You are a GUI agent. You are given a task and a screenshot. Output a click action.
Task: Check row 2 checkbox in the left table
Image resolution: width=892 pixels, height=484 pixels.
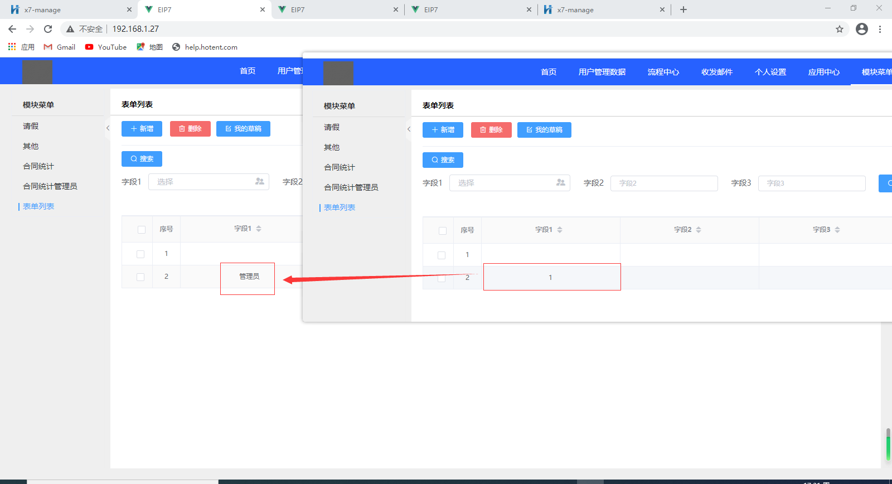(140, 277)
